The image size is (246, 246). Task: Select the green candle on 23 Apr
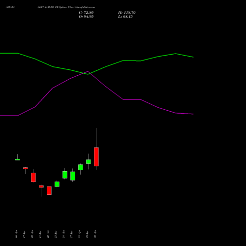tap(57, 184)
